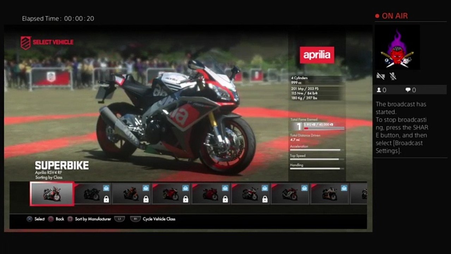
Task: Click the Total Fame Earned progress bar
Action: point(324,128)
